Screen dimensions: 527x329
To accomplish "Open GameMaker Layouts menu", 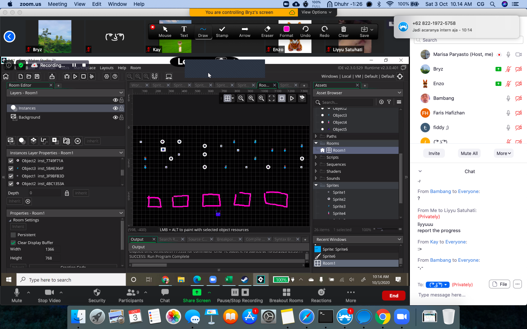I will pyautogui.click(x=106, y=68).
